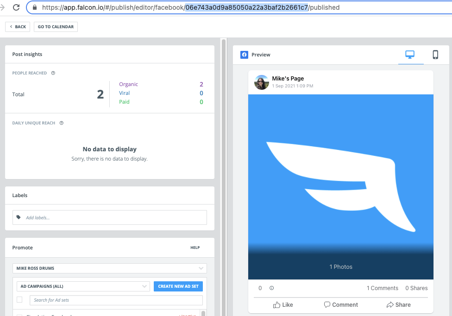Click the "Organic" reach label
Screen dimensions: 452x316
click(x=128, y=84)
